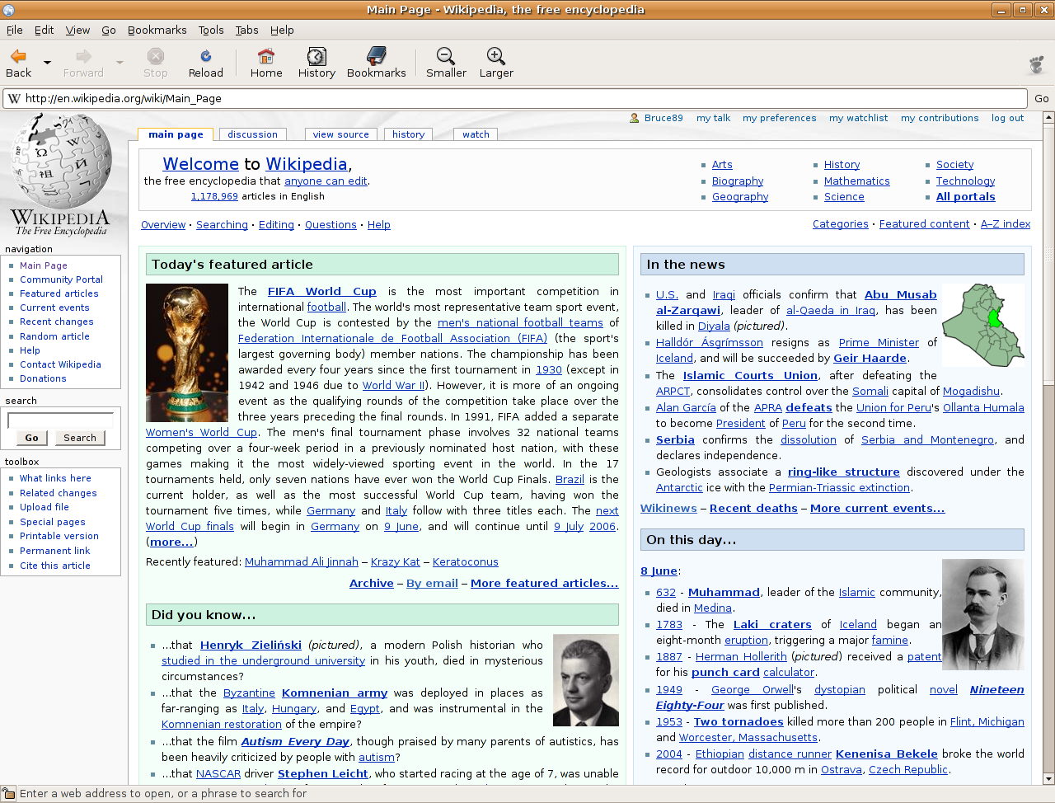Open Recent changes in navigation

click(57, 322)
